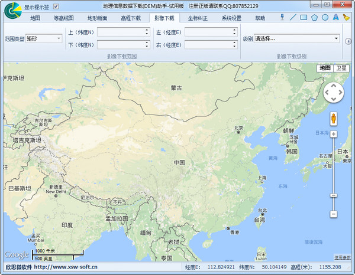This screenshot has height=275, width=355.
Task: Select the circle drawing tool
Action: pyautogui.click(x=325, y=17)
